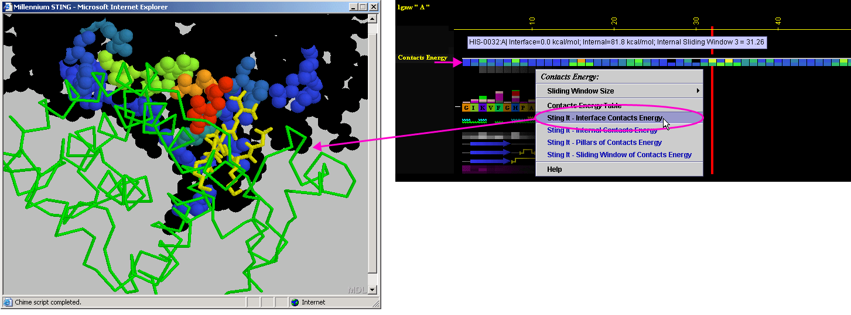Open the Sliding Window Size submenu

pyautogui.click(x=620, y=91)
